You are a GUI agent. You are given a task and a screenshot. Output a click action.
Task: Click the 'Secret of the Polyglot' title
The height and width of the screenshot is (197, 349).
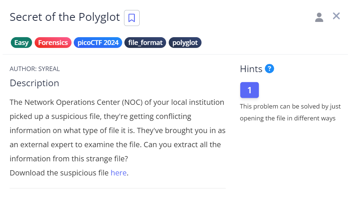click(65, 17)
